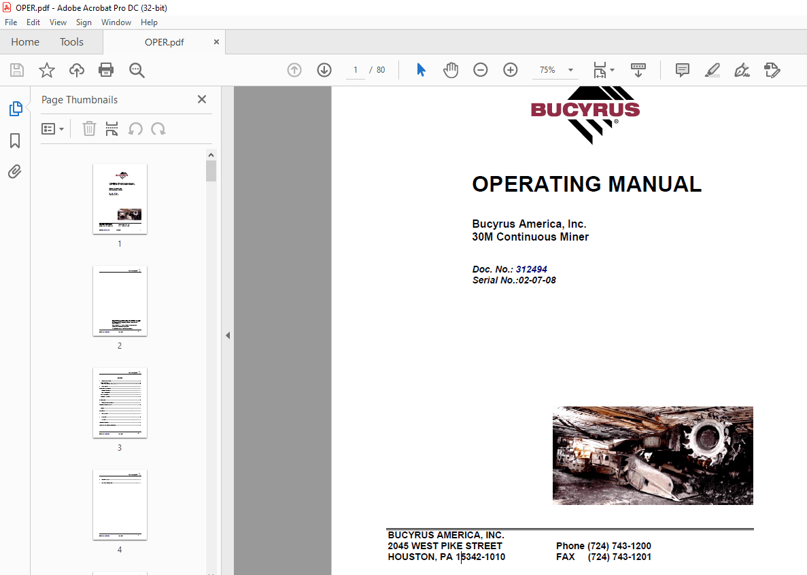Open the sticky note Comment tool
This screenshot has width=807, height=575.
pyautogui.click(x=682, y=69)
